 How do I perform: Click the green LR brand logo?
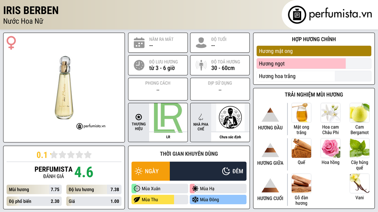click(x=168, y=118)
